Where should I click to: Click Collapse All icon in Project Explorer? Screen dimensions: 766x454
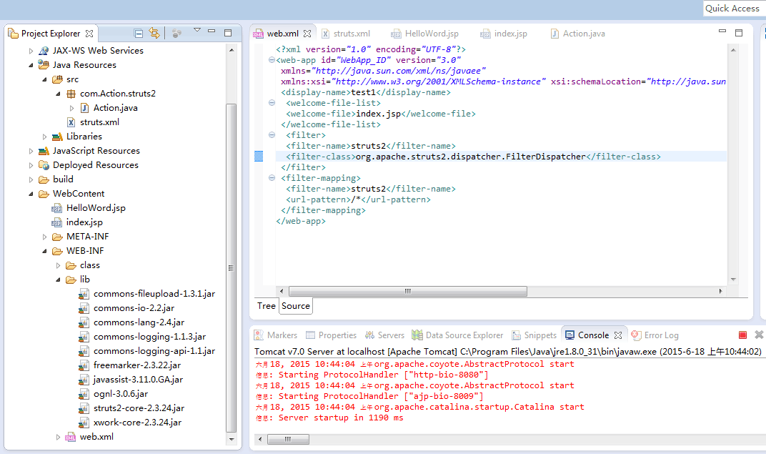point(139,33)
